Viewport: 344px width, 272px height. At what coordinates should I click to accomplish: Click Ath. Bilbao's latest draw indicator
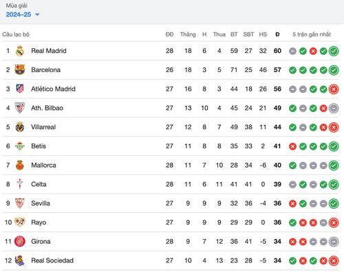(x=334, y=109)
